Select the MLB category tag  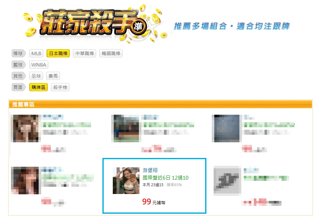coord(36,54)
